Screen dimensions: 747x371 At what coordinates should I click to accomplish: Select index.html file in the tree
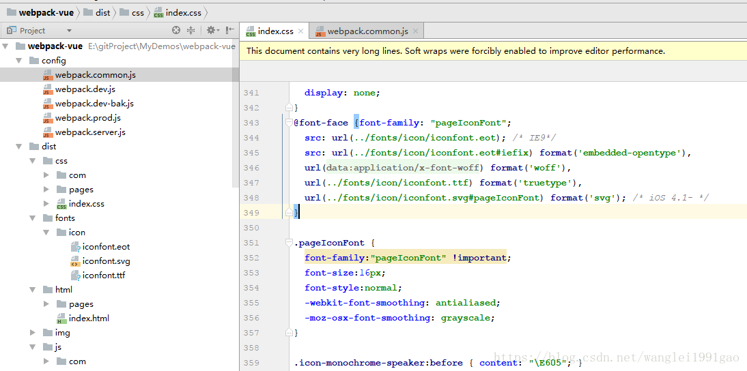point(89,318)
